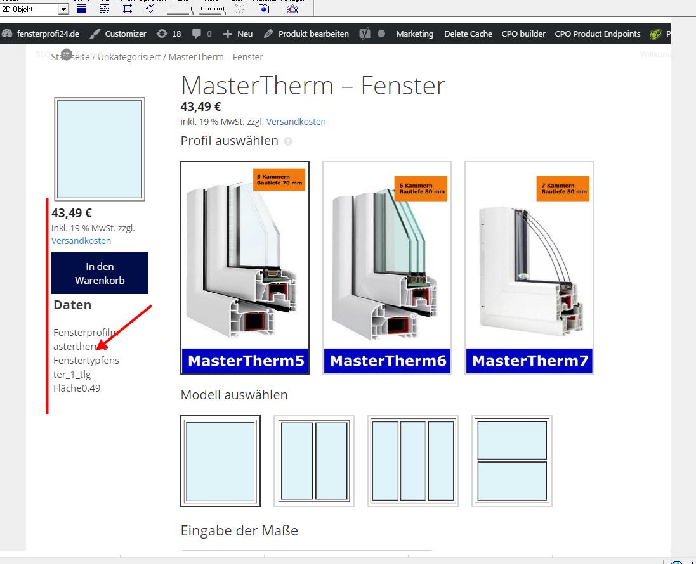Click the finely ticked ruler slider

[213, 10]
